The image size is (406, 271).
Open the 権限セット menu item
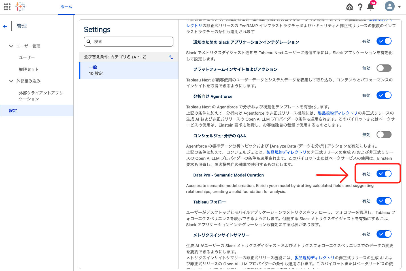(29, 69)
